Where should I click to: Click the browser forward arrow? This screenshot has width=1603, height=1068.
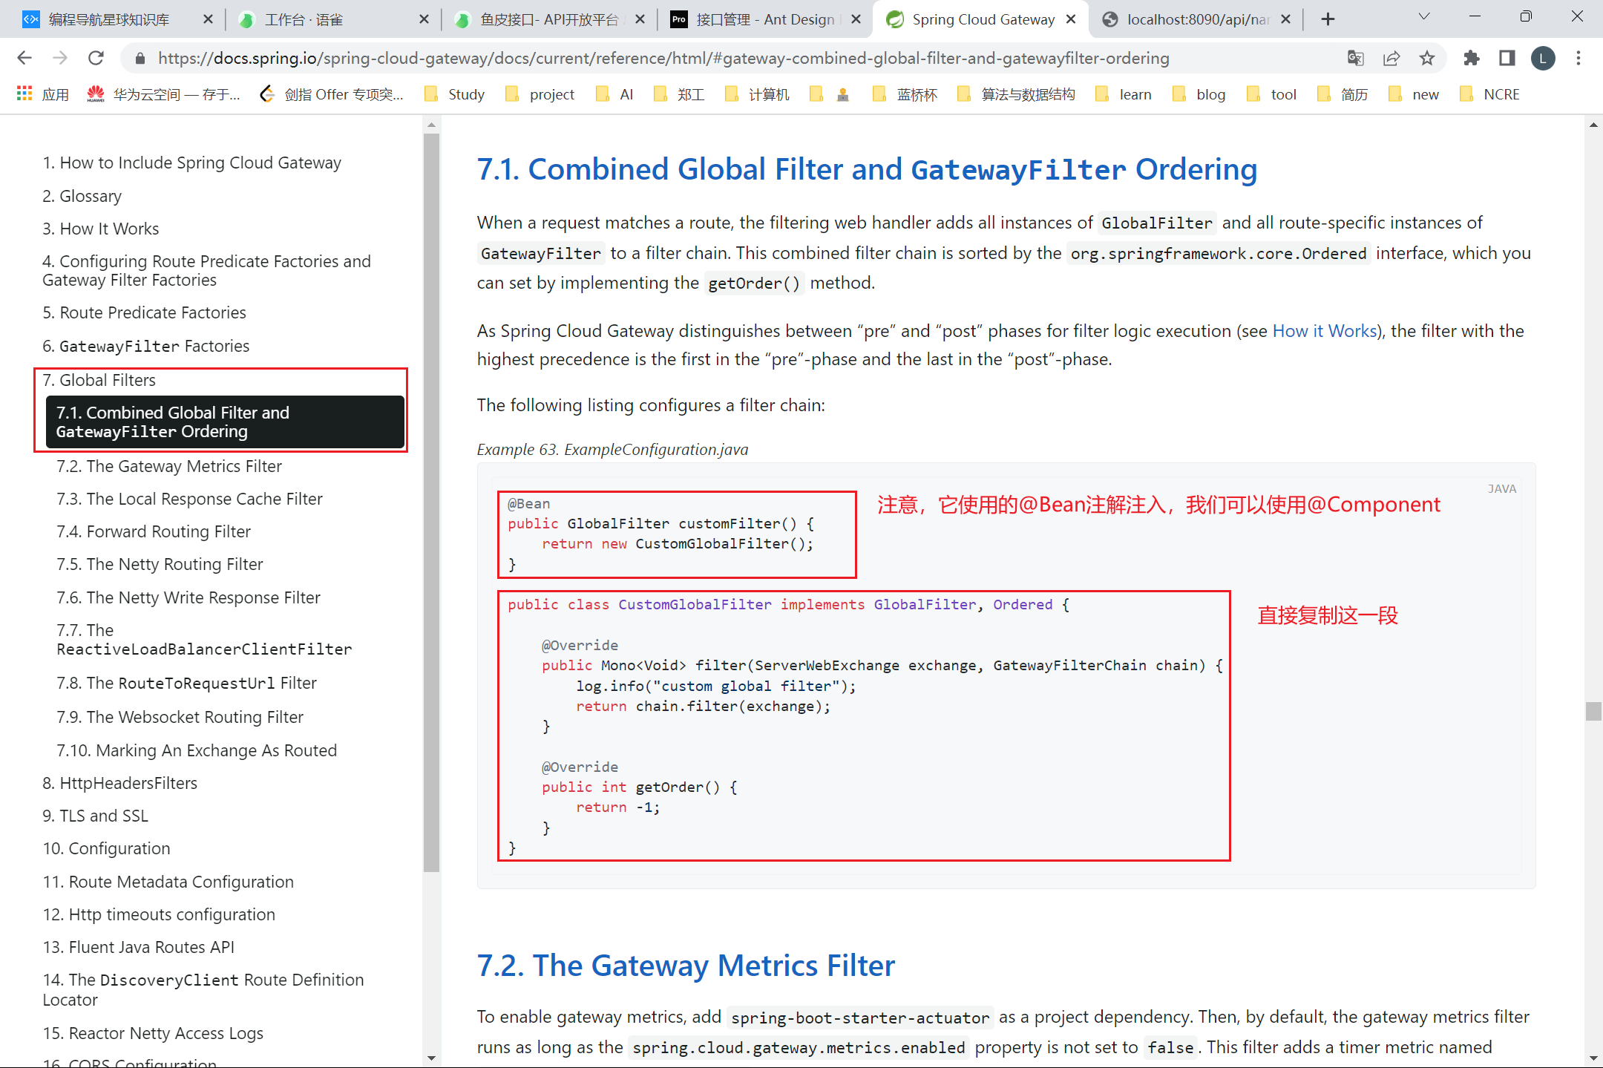(x=60, y=58)
